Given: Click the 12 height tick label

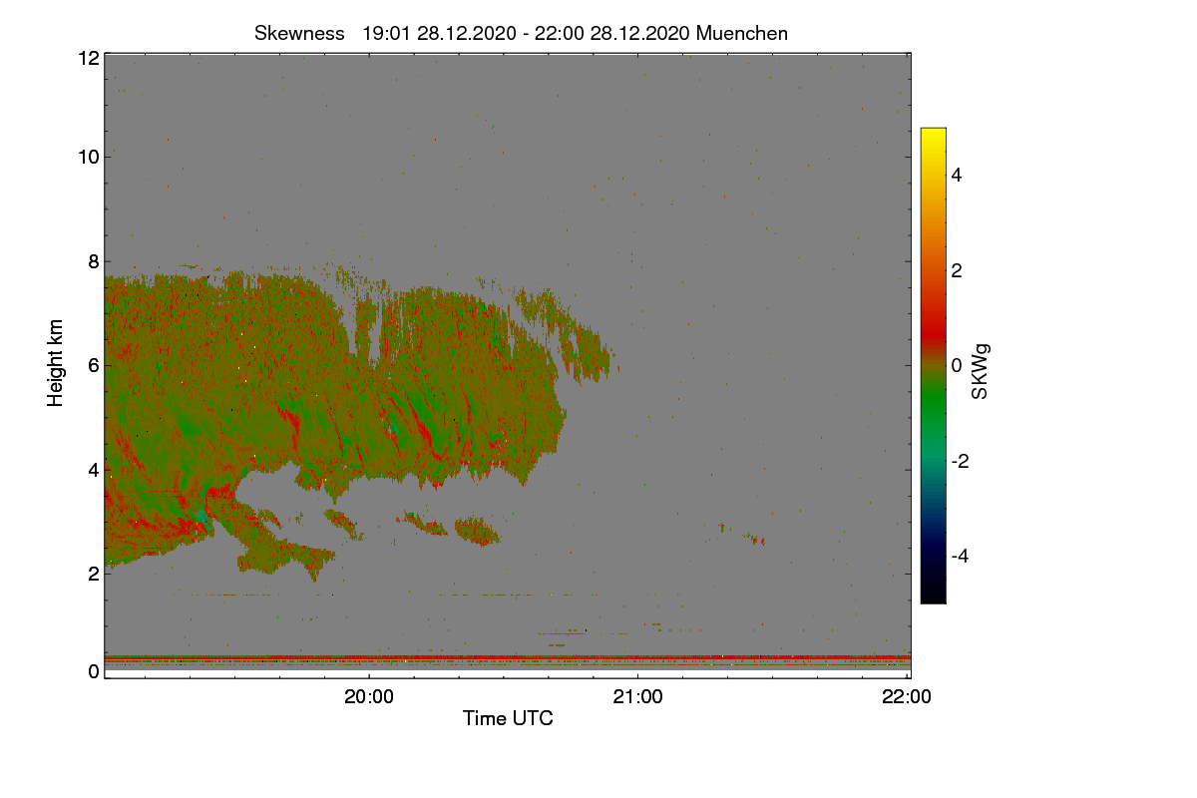Looking at the screenshot, I should coord(88,58).
